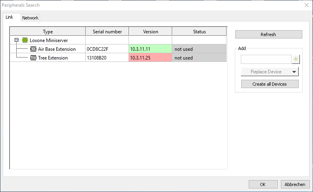The height and width of the screenshot is (192, 313).
Task: Open the Replace Device dropdown arrow
Action: [294, 72]
